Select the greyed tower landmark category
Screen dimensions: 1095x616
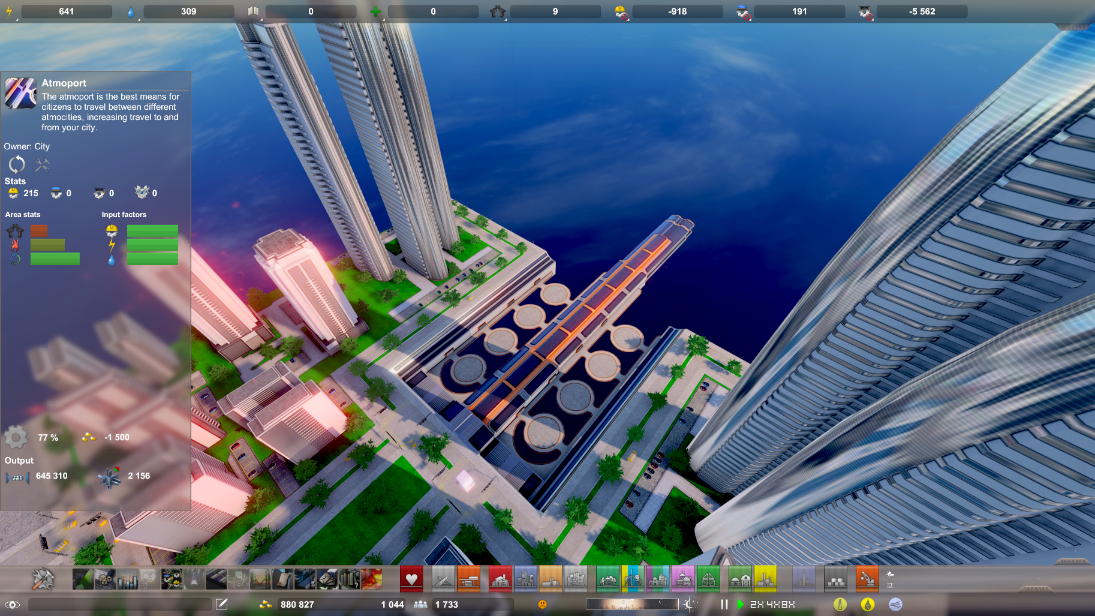[804, 579]
